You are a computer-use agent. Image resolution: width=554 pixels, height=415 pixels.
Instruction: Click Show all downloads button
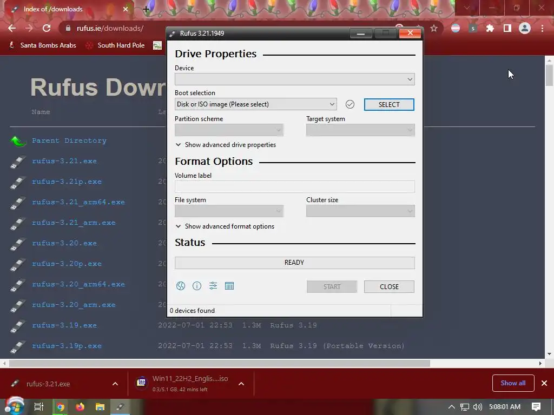tap(513, 383)
